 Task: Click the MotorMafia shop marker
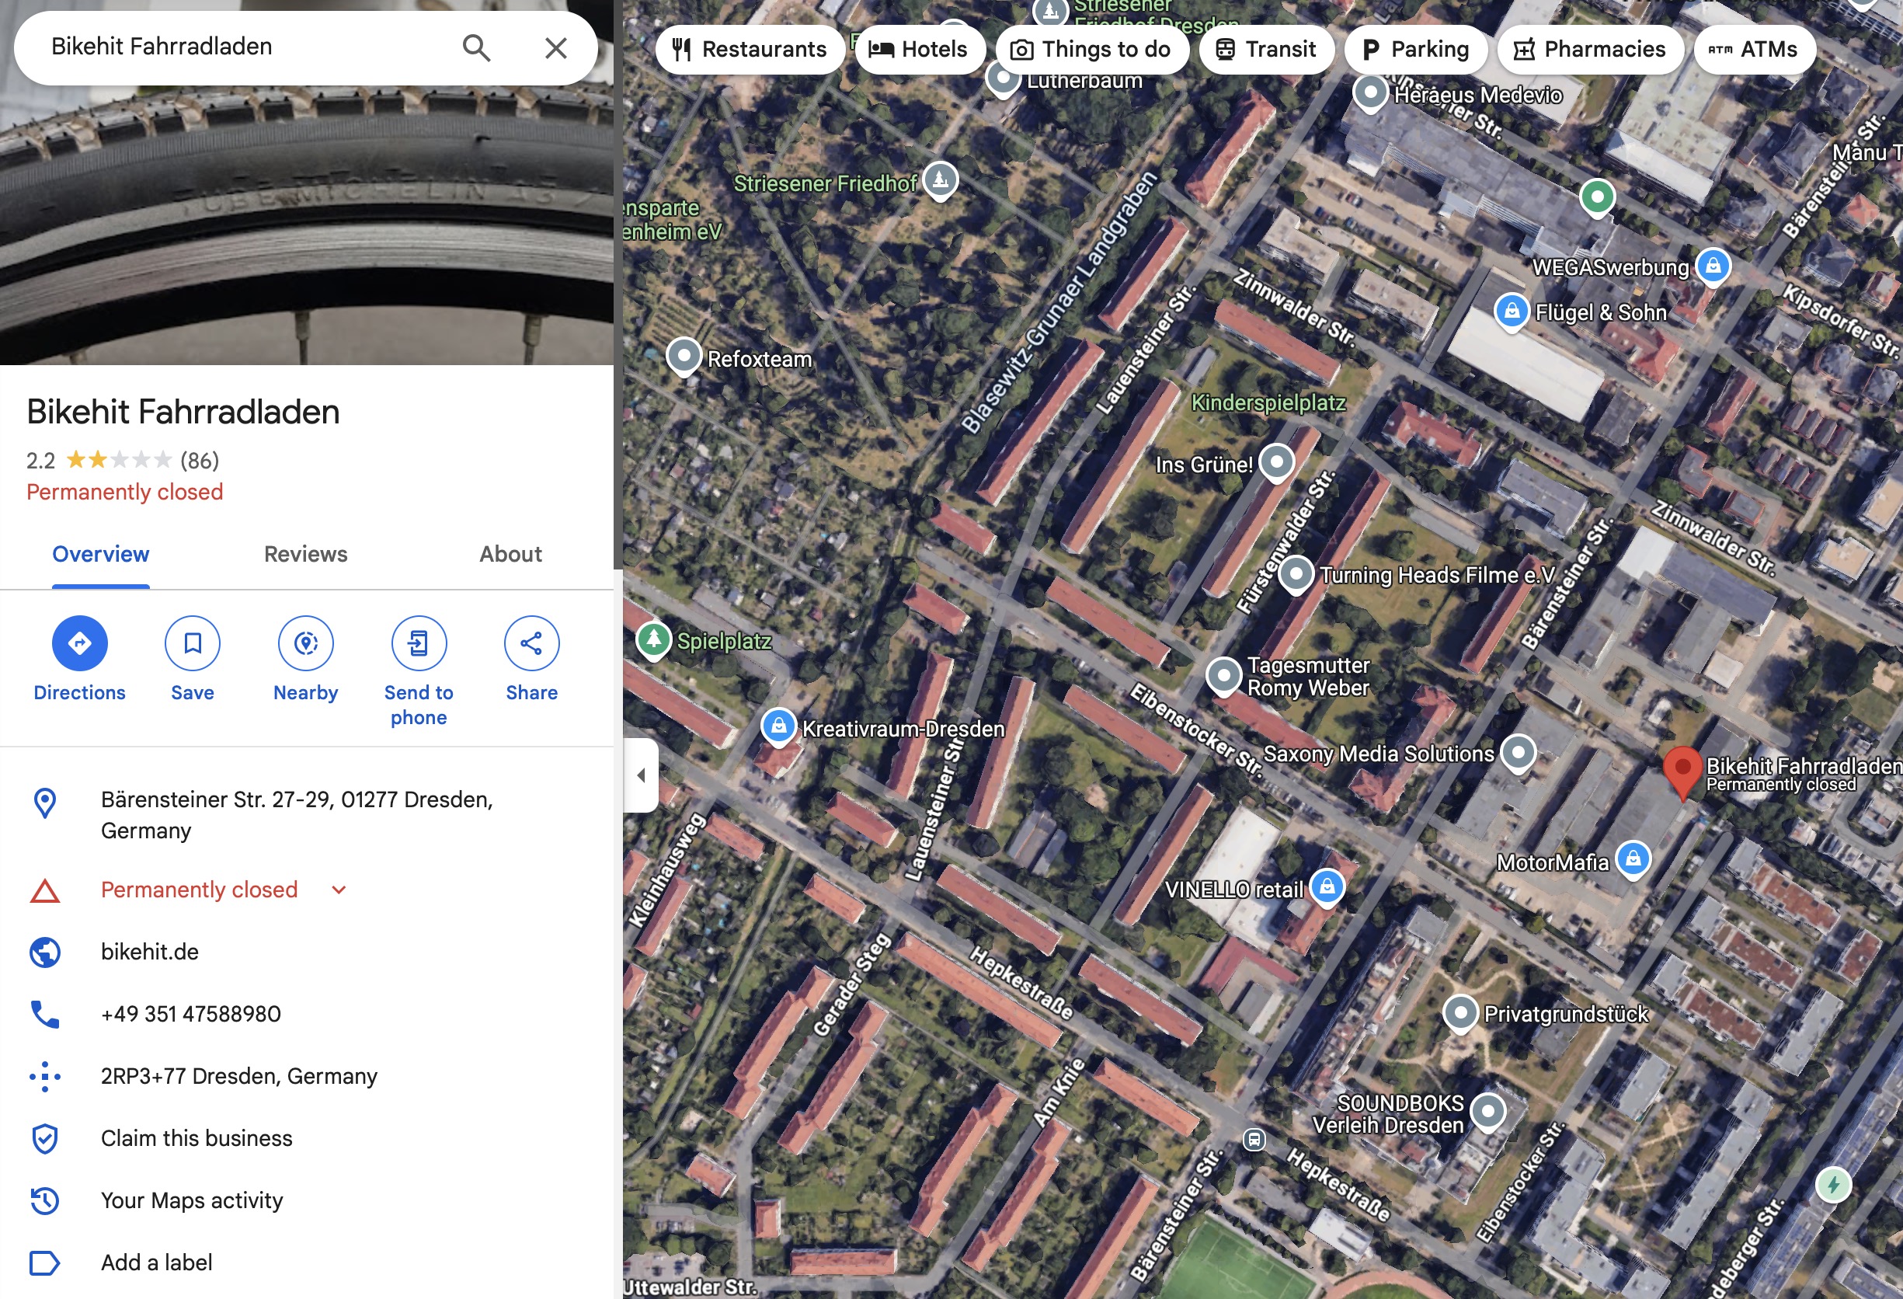[x=1633, y=860]
